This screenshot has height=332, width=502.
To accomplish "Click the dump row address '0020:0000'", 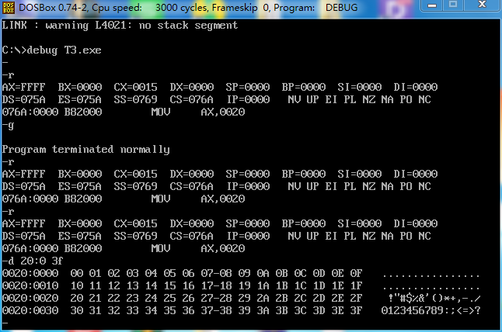I will coord(30,274).
